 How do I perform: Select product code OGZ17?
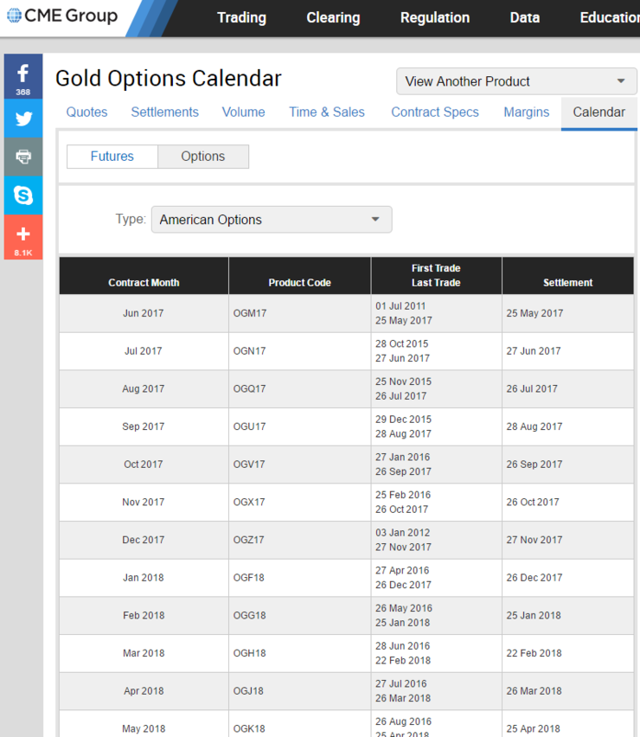tap(248, 540)
